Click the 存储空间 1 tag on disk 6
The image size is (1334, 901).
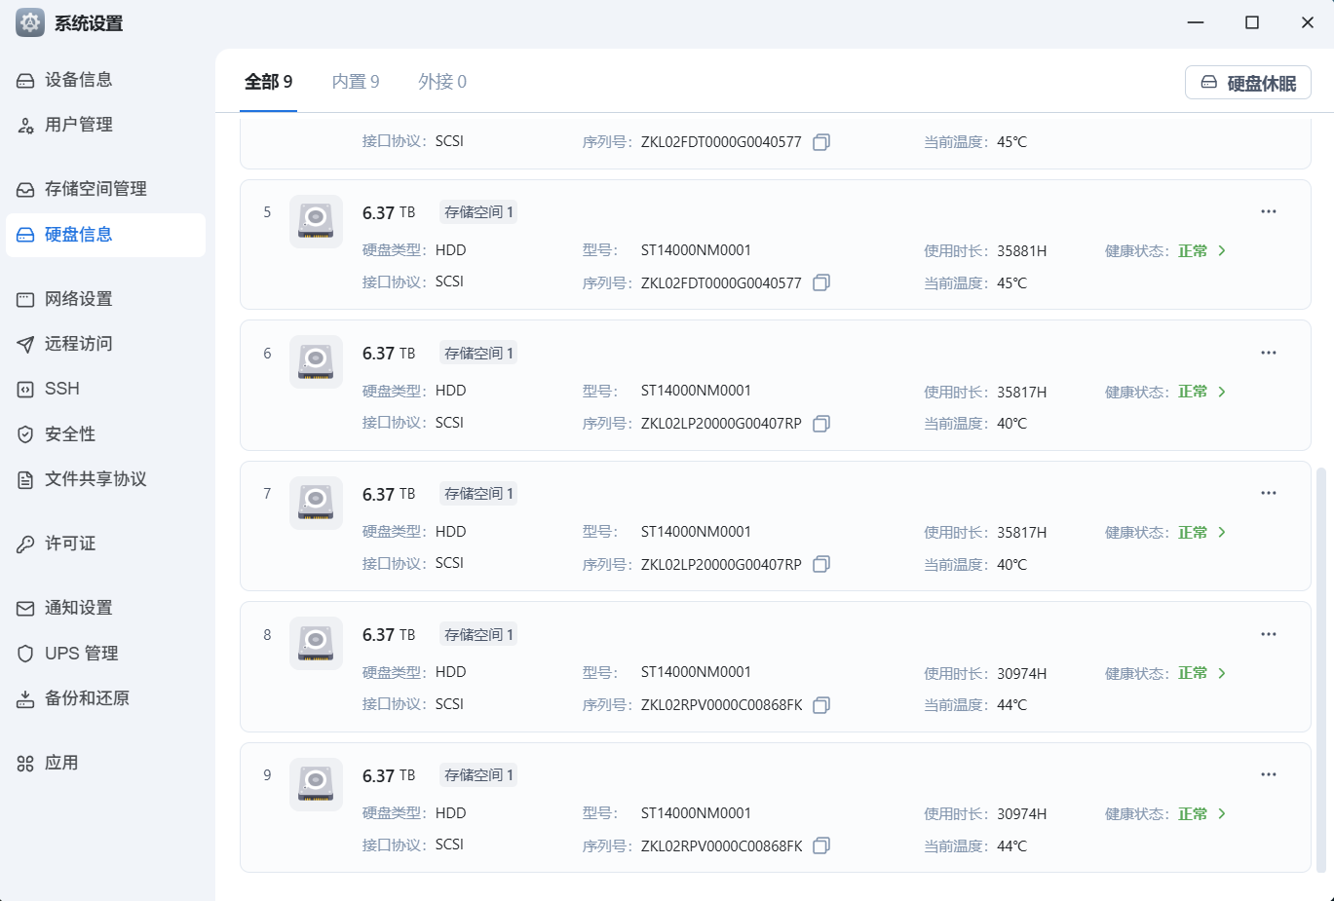[478, 353]
